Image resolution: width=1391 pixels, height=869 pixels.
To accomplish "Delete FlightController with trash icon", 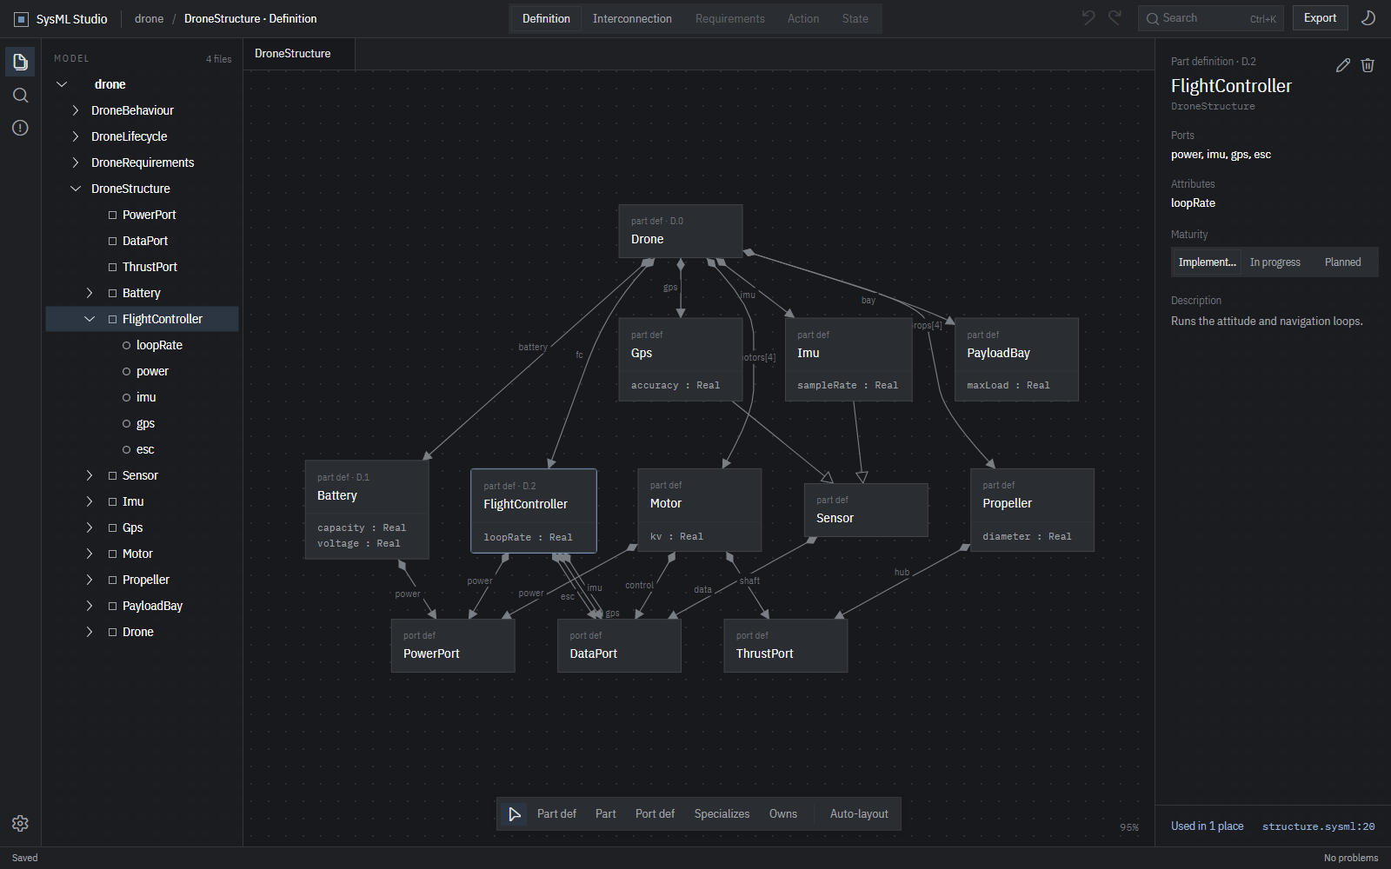I will [1368, 65].
